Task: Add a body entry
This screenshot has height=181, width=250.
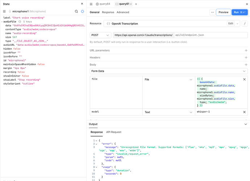Action: (x=246, y=65)
